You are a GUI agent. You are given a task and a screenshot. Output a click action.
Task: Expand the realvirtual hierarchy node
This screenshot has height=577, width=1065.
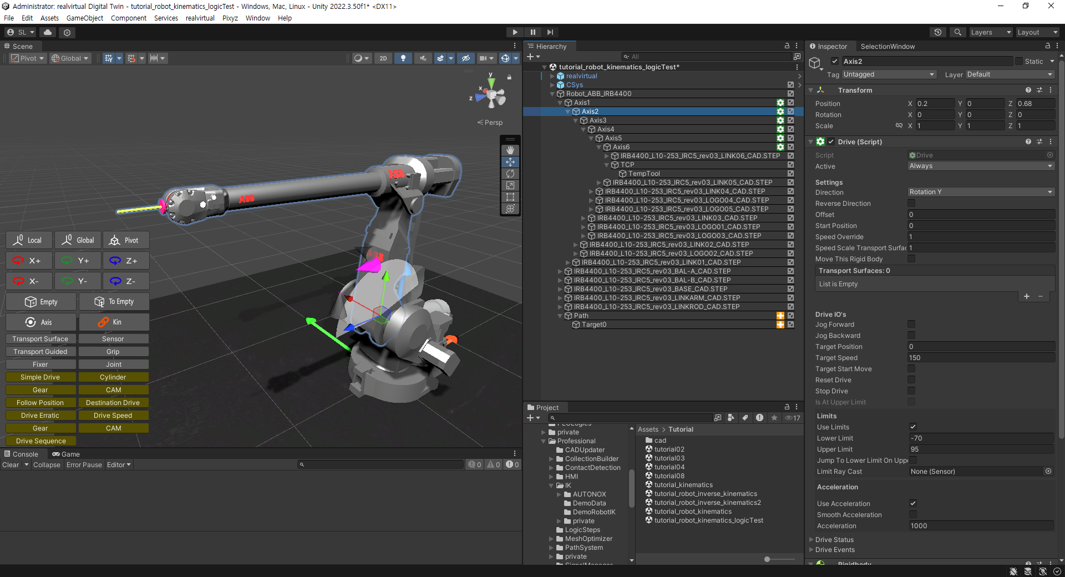(552, 76)
